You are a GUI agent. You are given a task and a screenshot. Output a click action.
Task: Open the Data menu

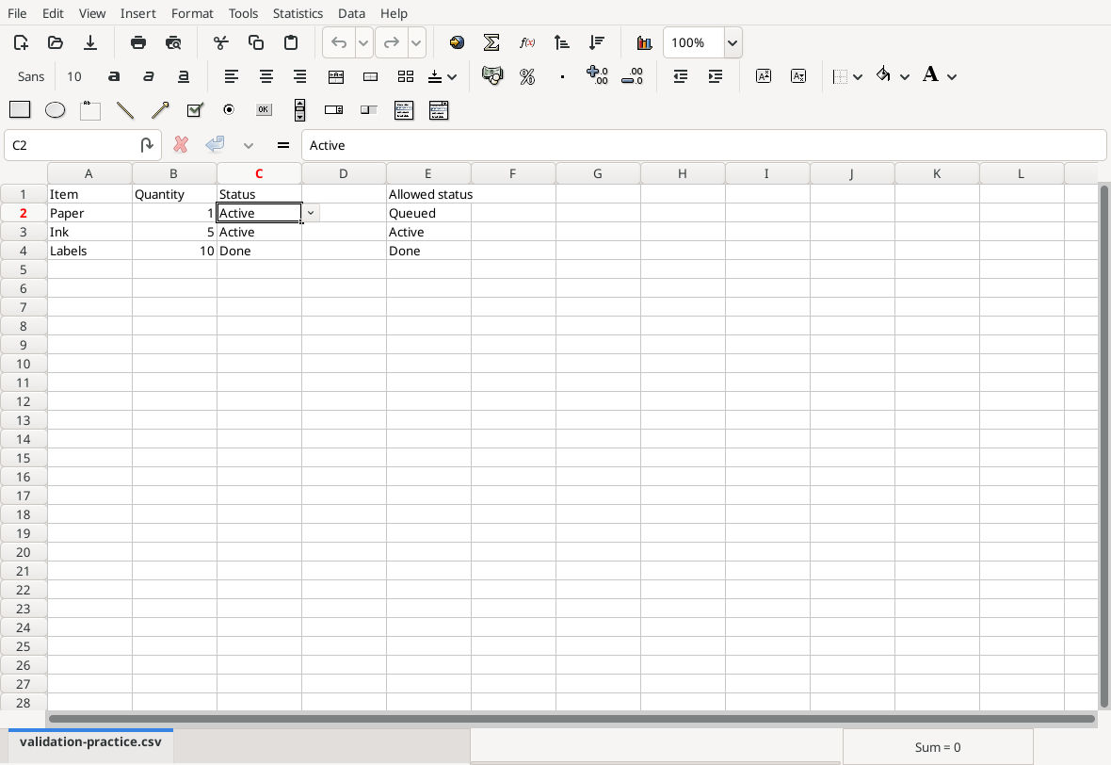351,13
